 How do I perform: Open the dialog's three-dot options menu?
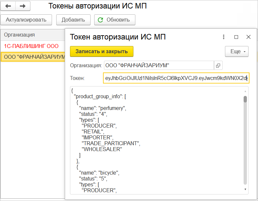pos(224,37)
